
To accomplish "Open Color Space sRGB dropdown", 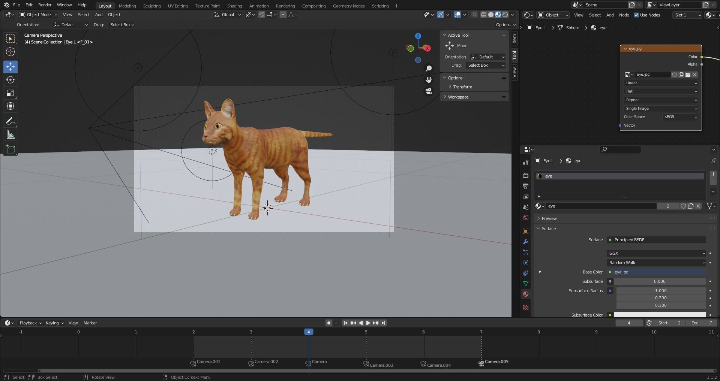I will click(681, 117).
